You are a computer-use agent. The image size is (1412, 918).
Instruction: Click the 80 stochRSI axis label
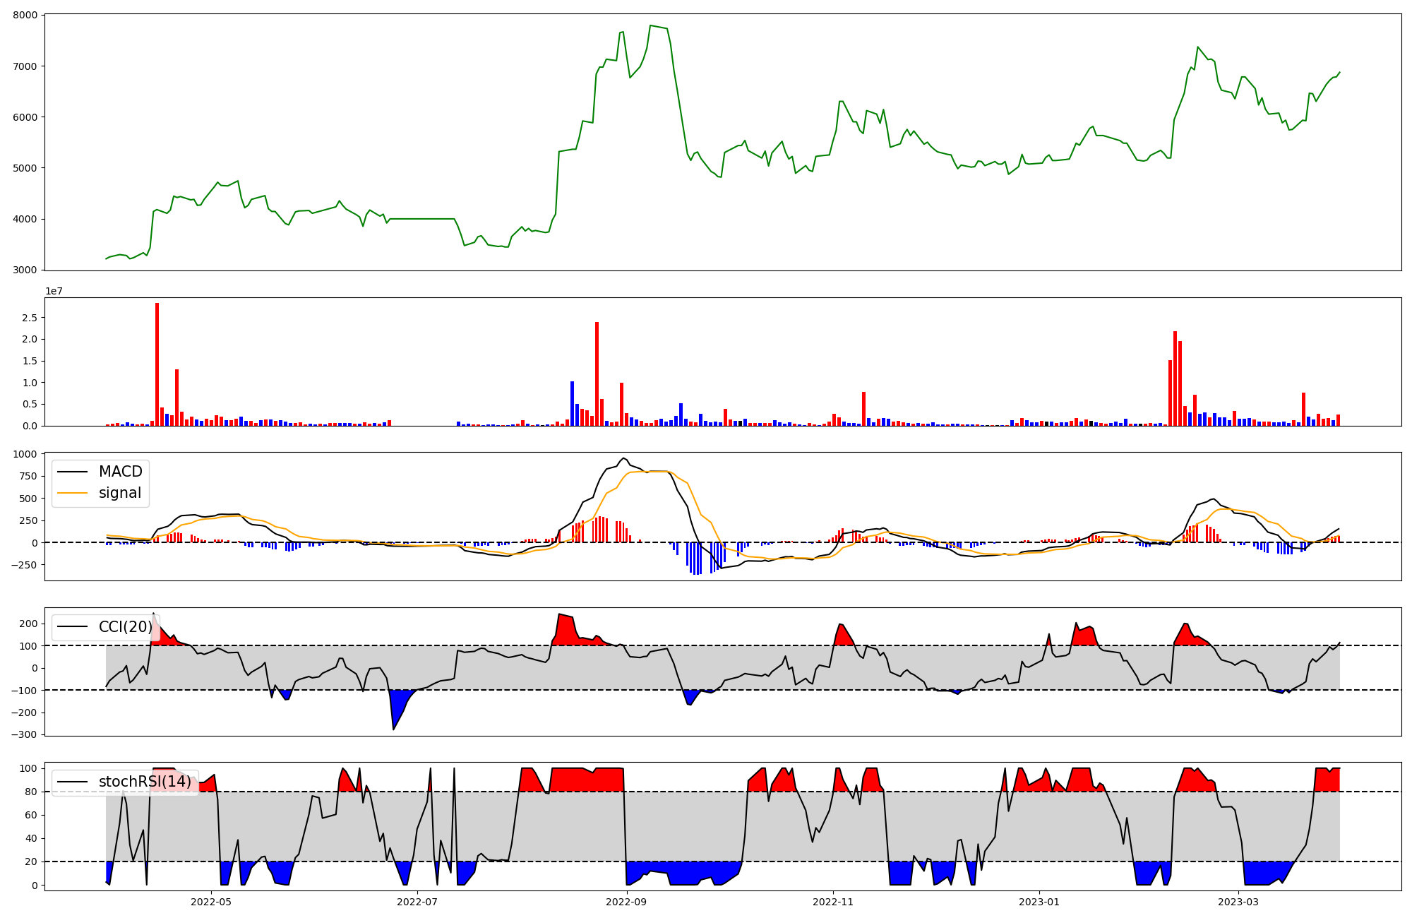click(32, 792)
